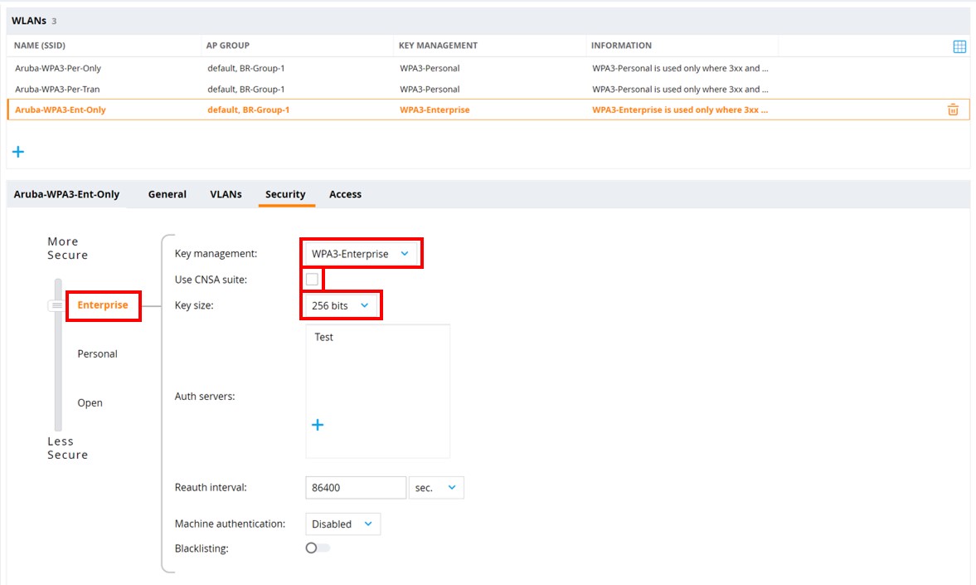The width and height of the screenshot is (976, 585).
Task: Click the NAME (SSID) column header
Action: point(40,46)
